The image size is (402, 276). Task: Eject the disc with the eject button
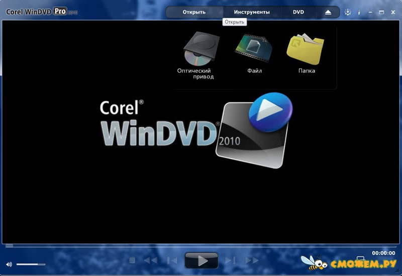point(328,12)
